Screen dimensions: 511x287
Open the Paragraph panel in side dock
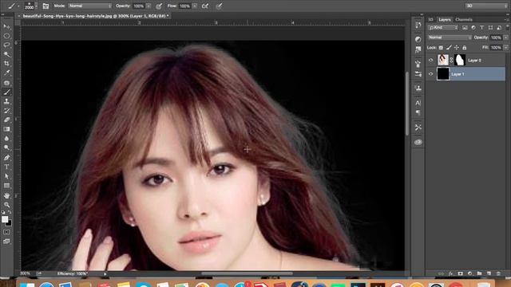click(418, 112)
